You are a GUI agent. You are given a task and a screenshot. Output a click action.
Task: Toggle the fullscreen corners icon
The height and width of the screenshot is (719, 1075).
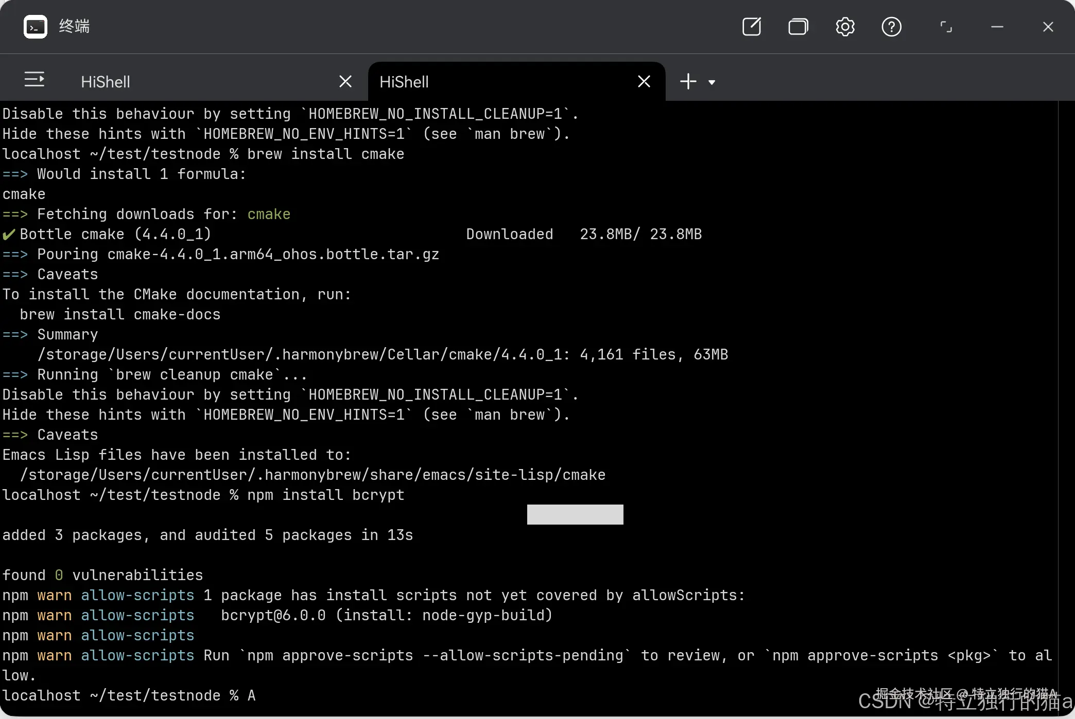(x=946, y=26)
